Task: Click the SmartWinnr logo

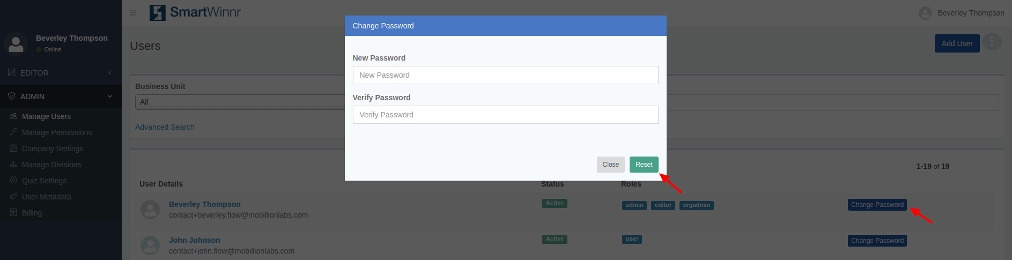Action: (x=195, y=12)
